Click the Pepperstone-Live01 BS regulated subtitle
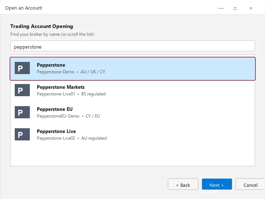The width and height of the screenshot is (265, 199). pos(71,94)
